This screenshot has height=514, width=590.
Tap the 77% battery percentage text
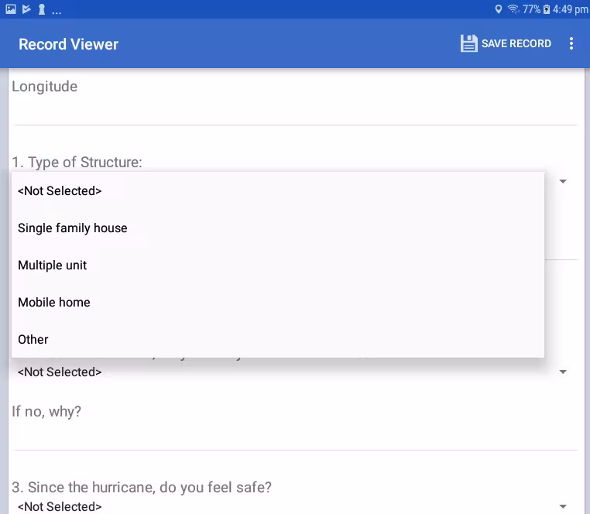pyautogui.click(x=531, y=9)
